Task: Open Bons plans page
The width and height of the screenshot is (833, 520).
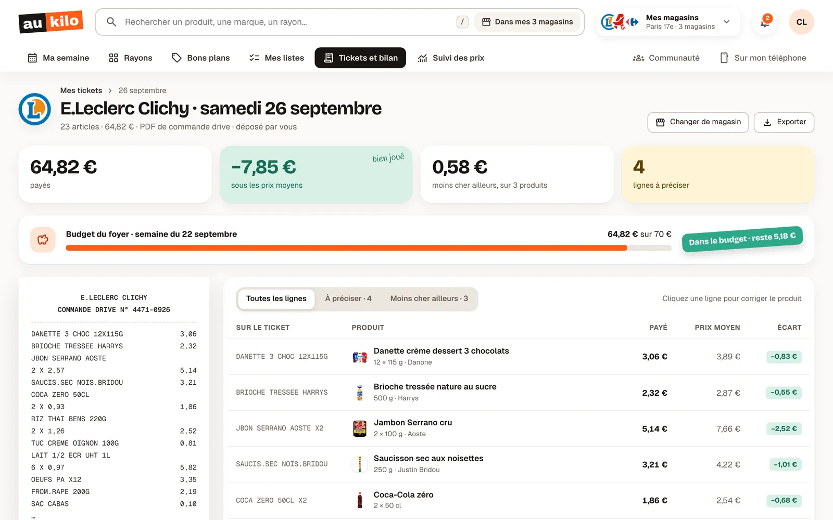Action: [201, 58]
